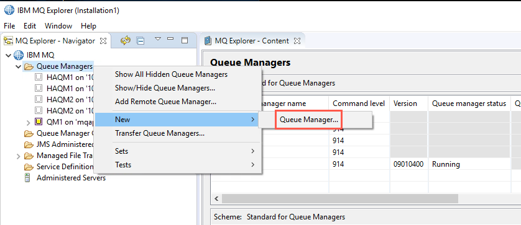
Task: Click the JMS Administered Objects folder icon
Action: [x=29, y=145]
